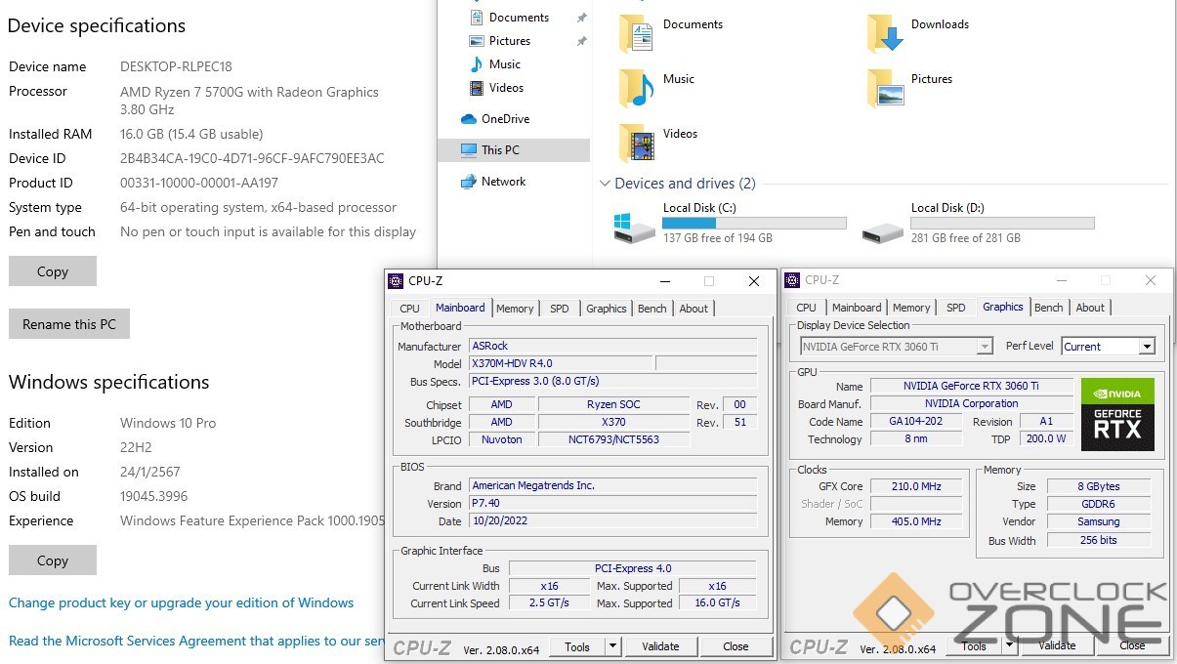Open Local Disk (C:) drive icon

click(x=635, y=228)
